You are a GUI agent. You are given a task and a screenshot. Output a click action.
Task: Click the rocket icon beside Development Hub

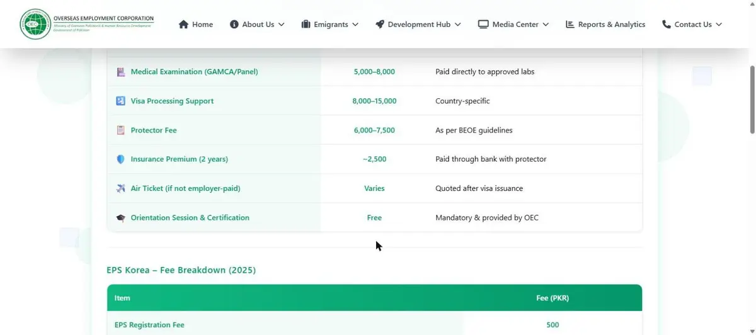(x=380, y=25)
